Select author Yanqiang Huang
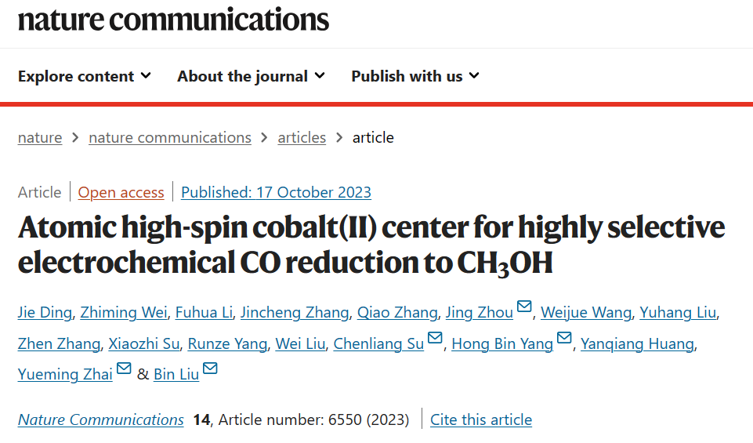The height and width of the screenshot is (443, 753). [637, 343]
